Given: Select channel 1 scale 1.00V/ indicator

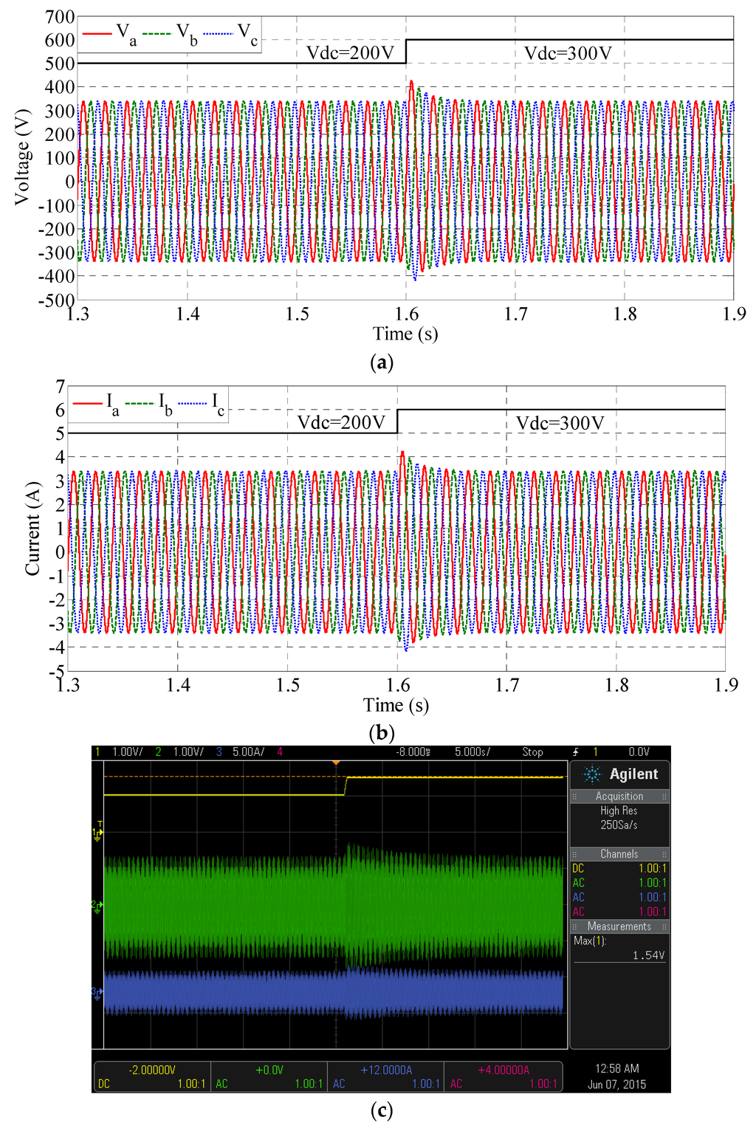Looking at the screenshot, I should (x=127, y=752).
